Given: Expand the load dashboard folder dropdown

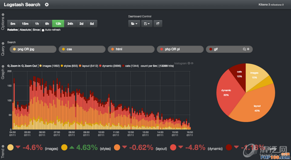Looking at the screenshot, I should click(x=134, y=23).
